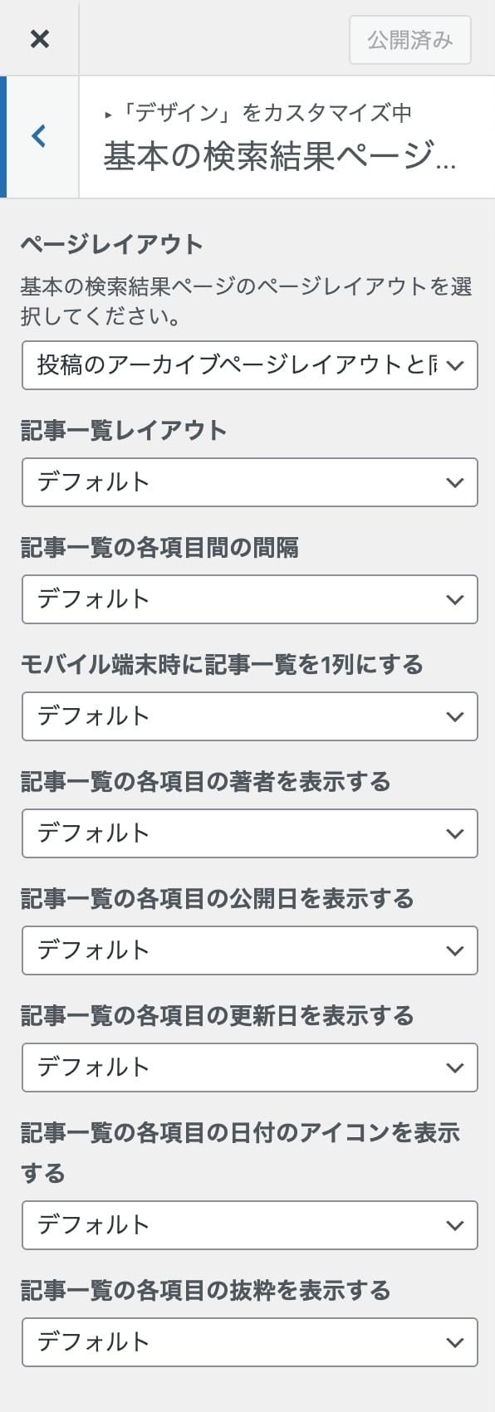Image resolution: width=495 pixels, height=1412 pixels.
Task: Click the chevron arrow of 著者 select
Action: 455,833
